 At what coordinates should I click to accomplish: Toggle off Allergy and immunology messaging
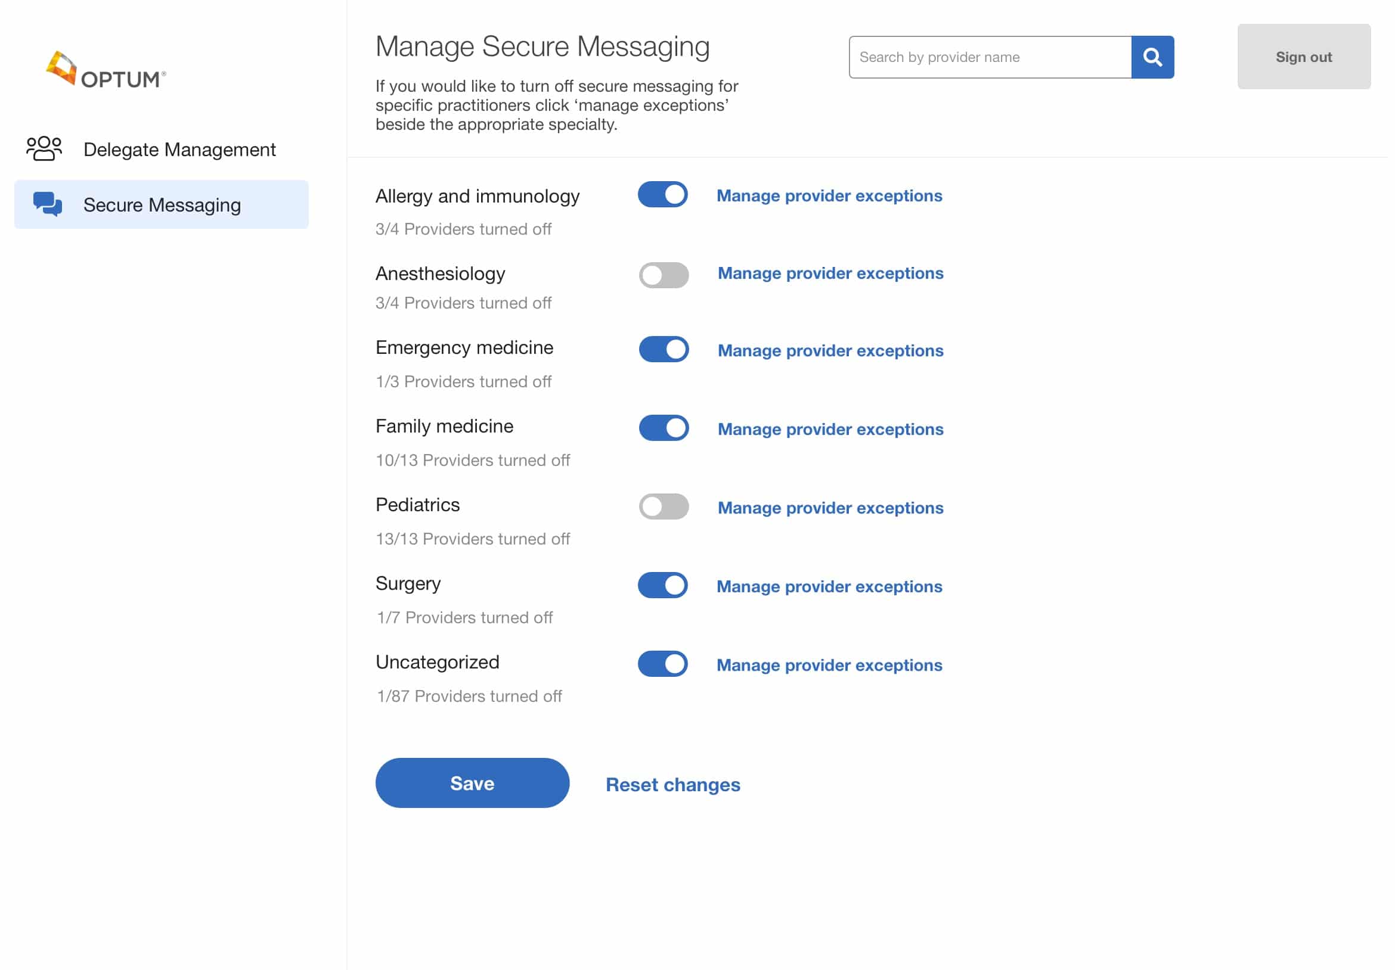[x=662, y=195]
